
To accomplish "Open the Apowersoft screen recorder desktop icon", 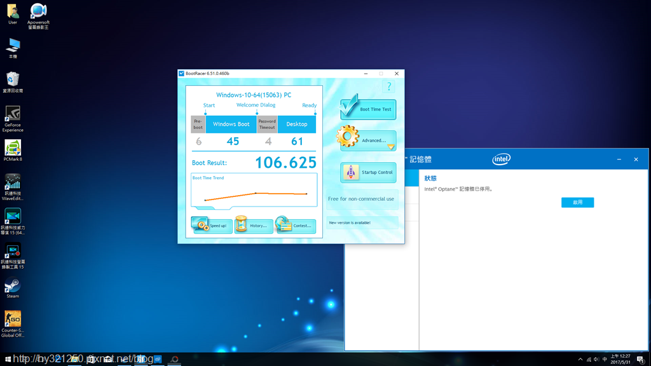I will click(x=38, y=16).
